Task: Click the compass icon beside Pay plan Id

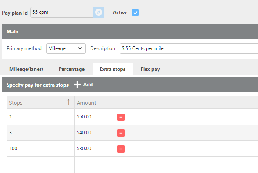Action: 98,13
